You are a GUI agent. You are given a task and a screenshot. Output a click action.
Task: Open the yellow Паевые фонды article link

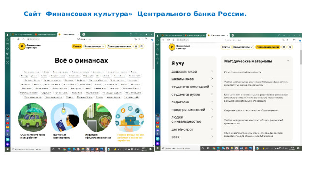click(131, 138)
